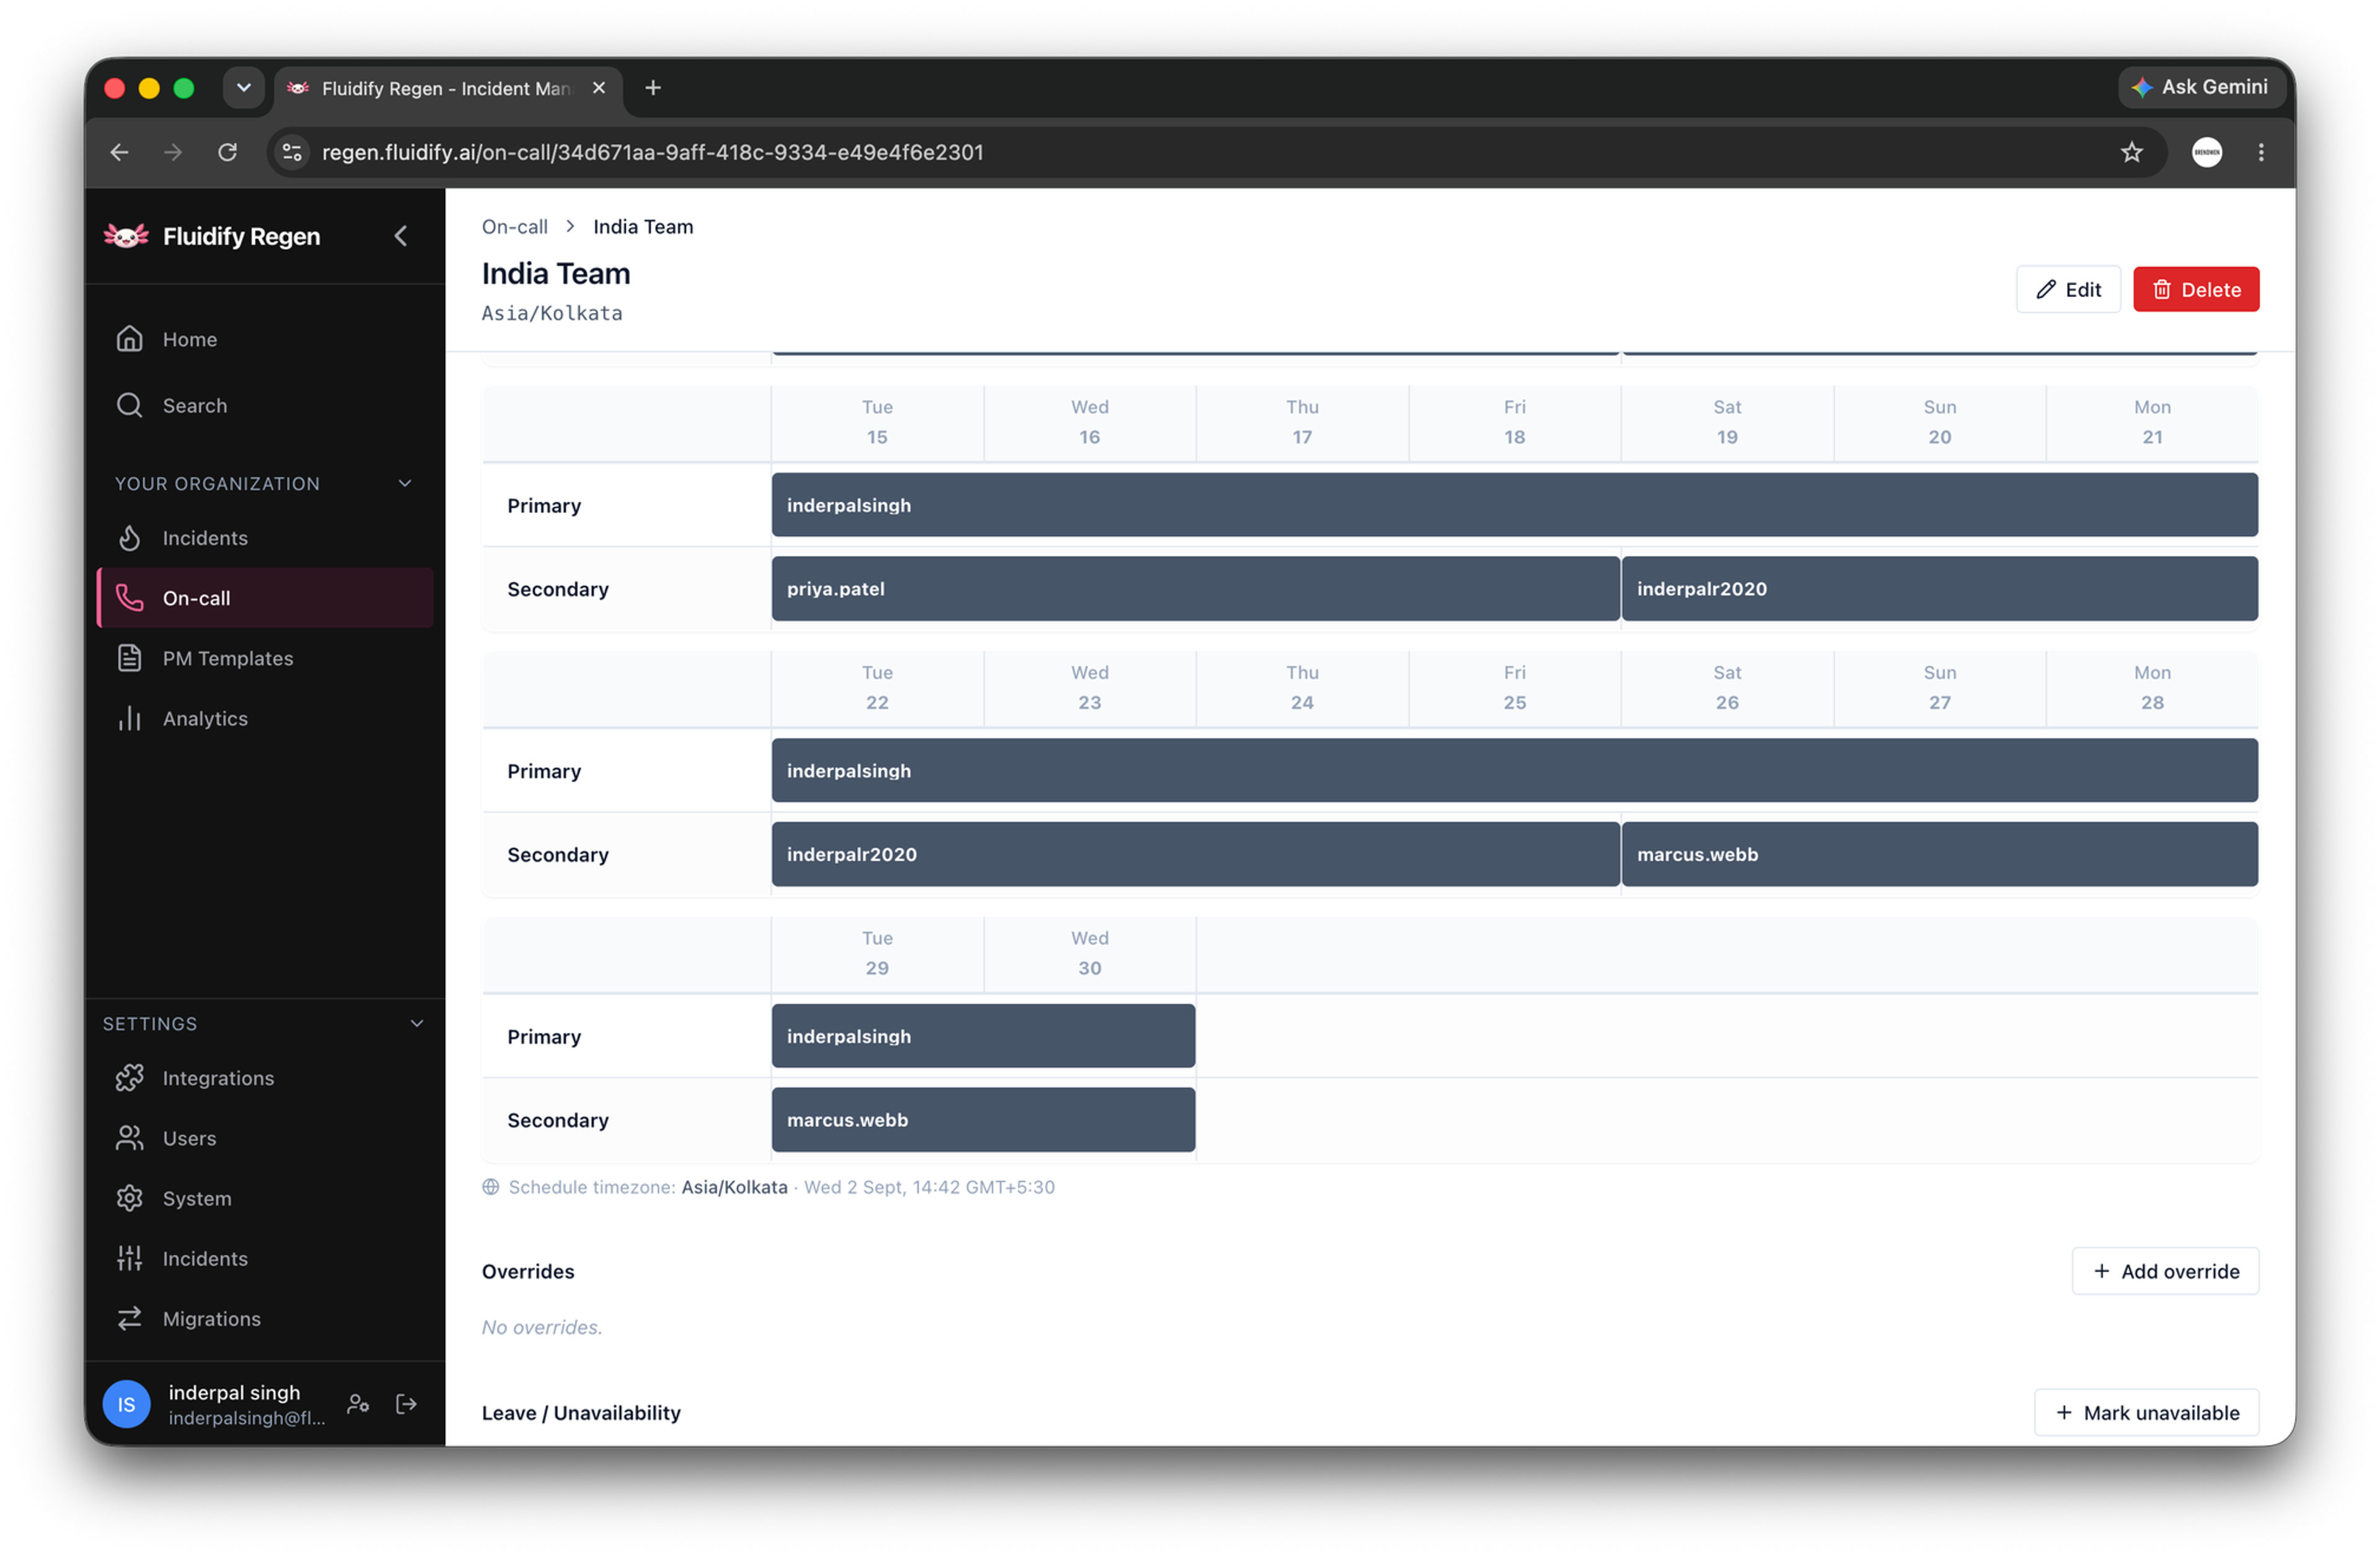Screen dimensions: 2380x1557
Task: Click Mark unavailable button
Action: [x=2146, y=1412]
